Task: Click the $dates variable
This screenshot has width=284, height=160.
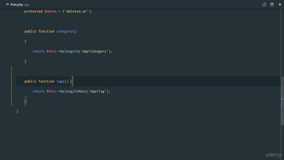Action: [x=51, y=11]
